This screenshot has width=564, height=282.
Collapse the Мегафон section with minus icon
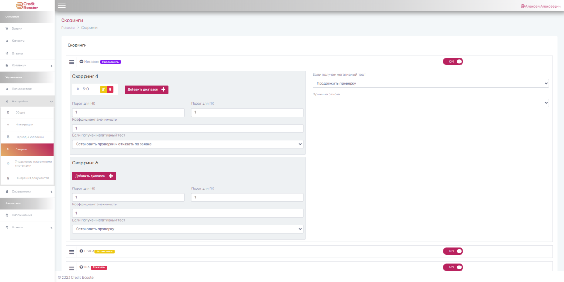(81, 62)
